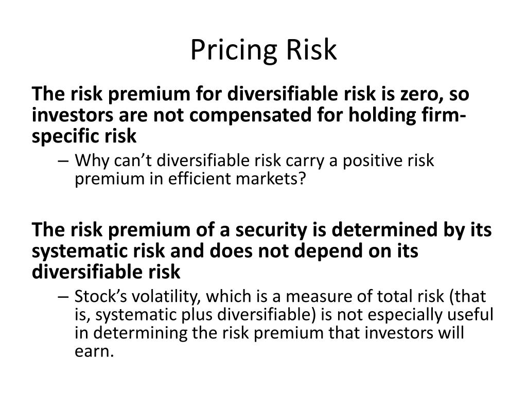Click the word "zero" in the first paragraph
The width and height of the screenshot is (527, 395).
(x=421, y=95)
